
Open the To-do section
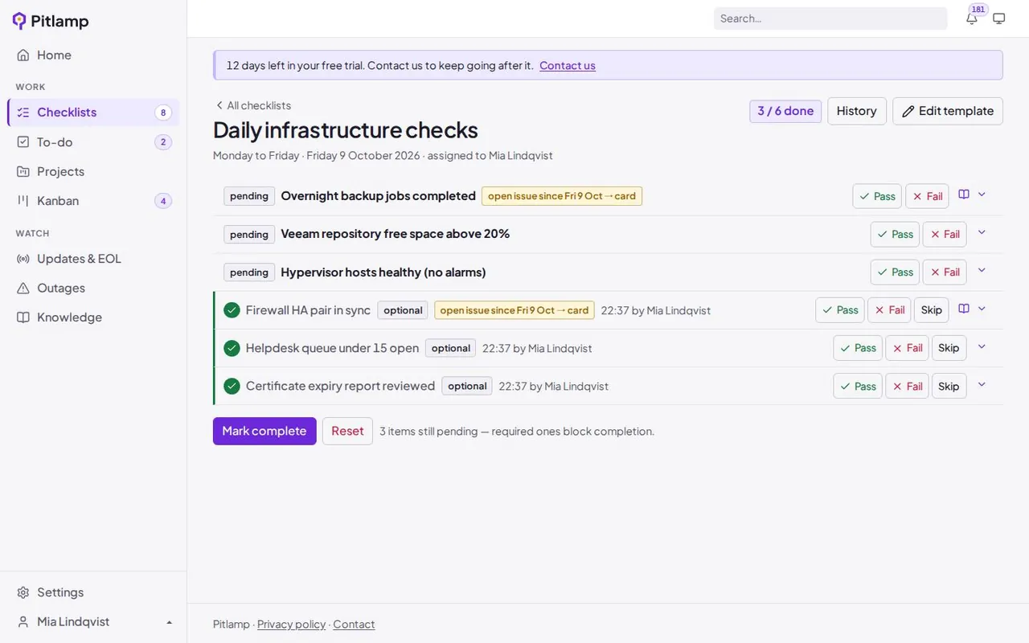(x=93, y=142)
